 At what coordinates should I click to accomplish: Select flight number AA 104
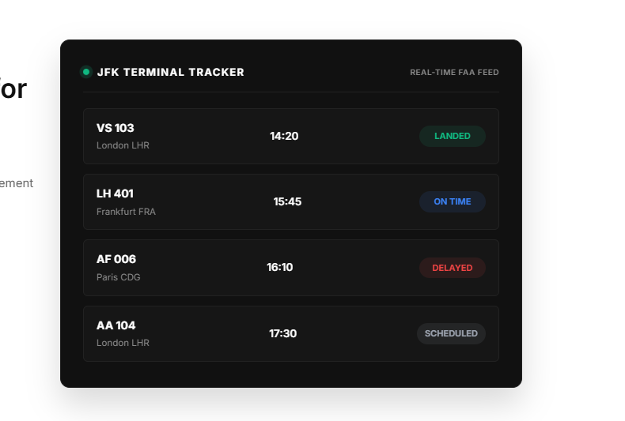point(116,325)
